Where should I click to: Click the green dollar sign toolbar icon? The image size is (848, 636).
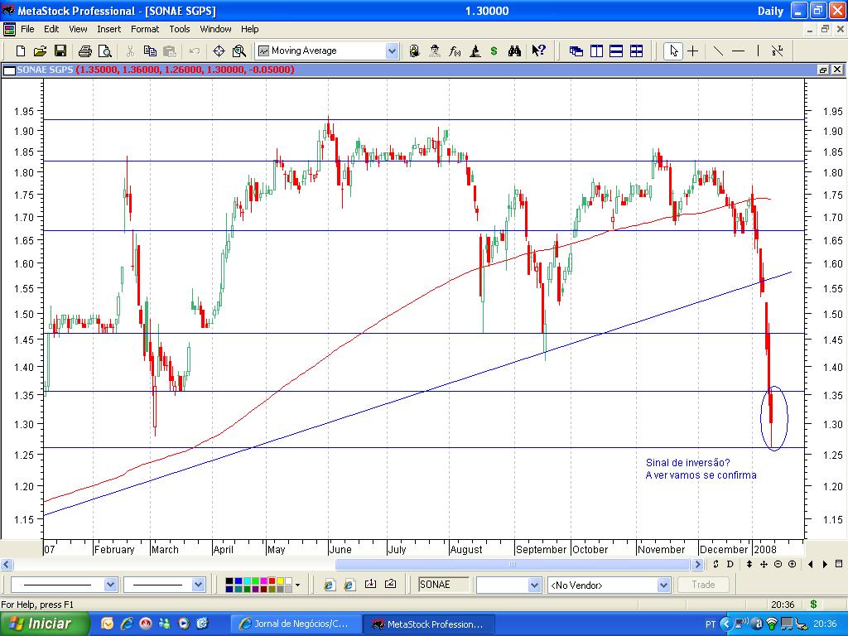click(494, 51)
